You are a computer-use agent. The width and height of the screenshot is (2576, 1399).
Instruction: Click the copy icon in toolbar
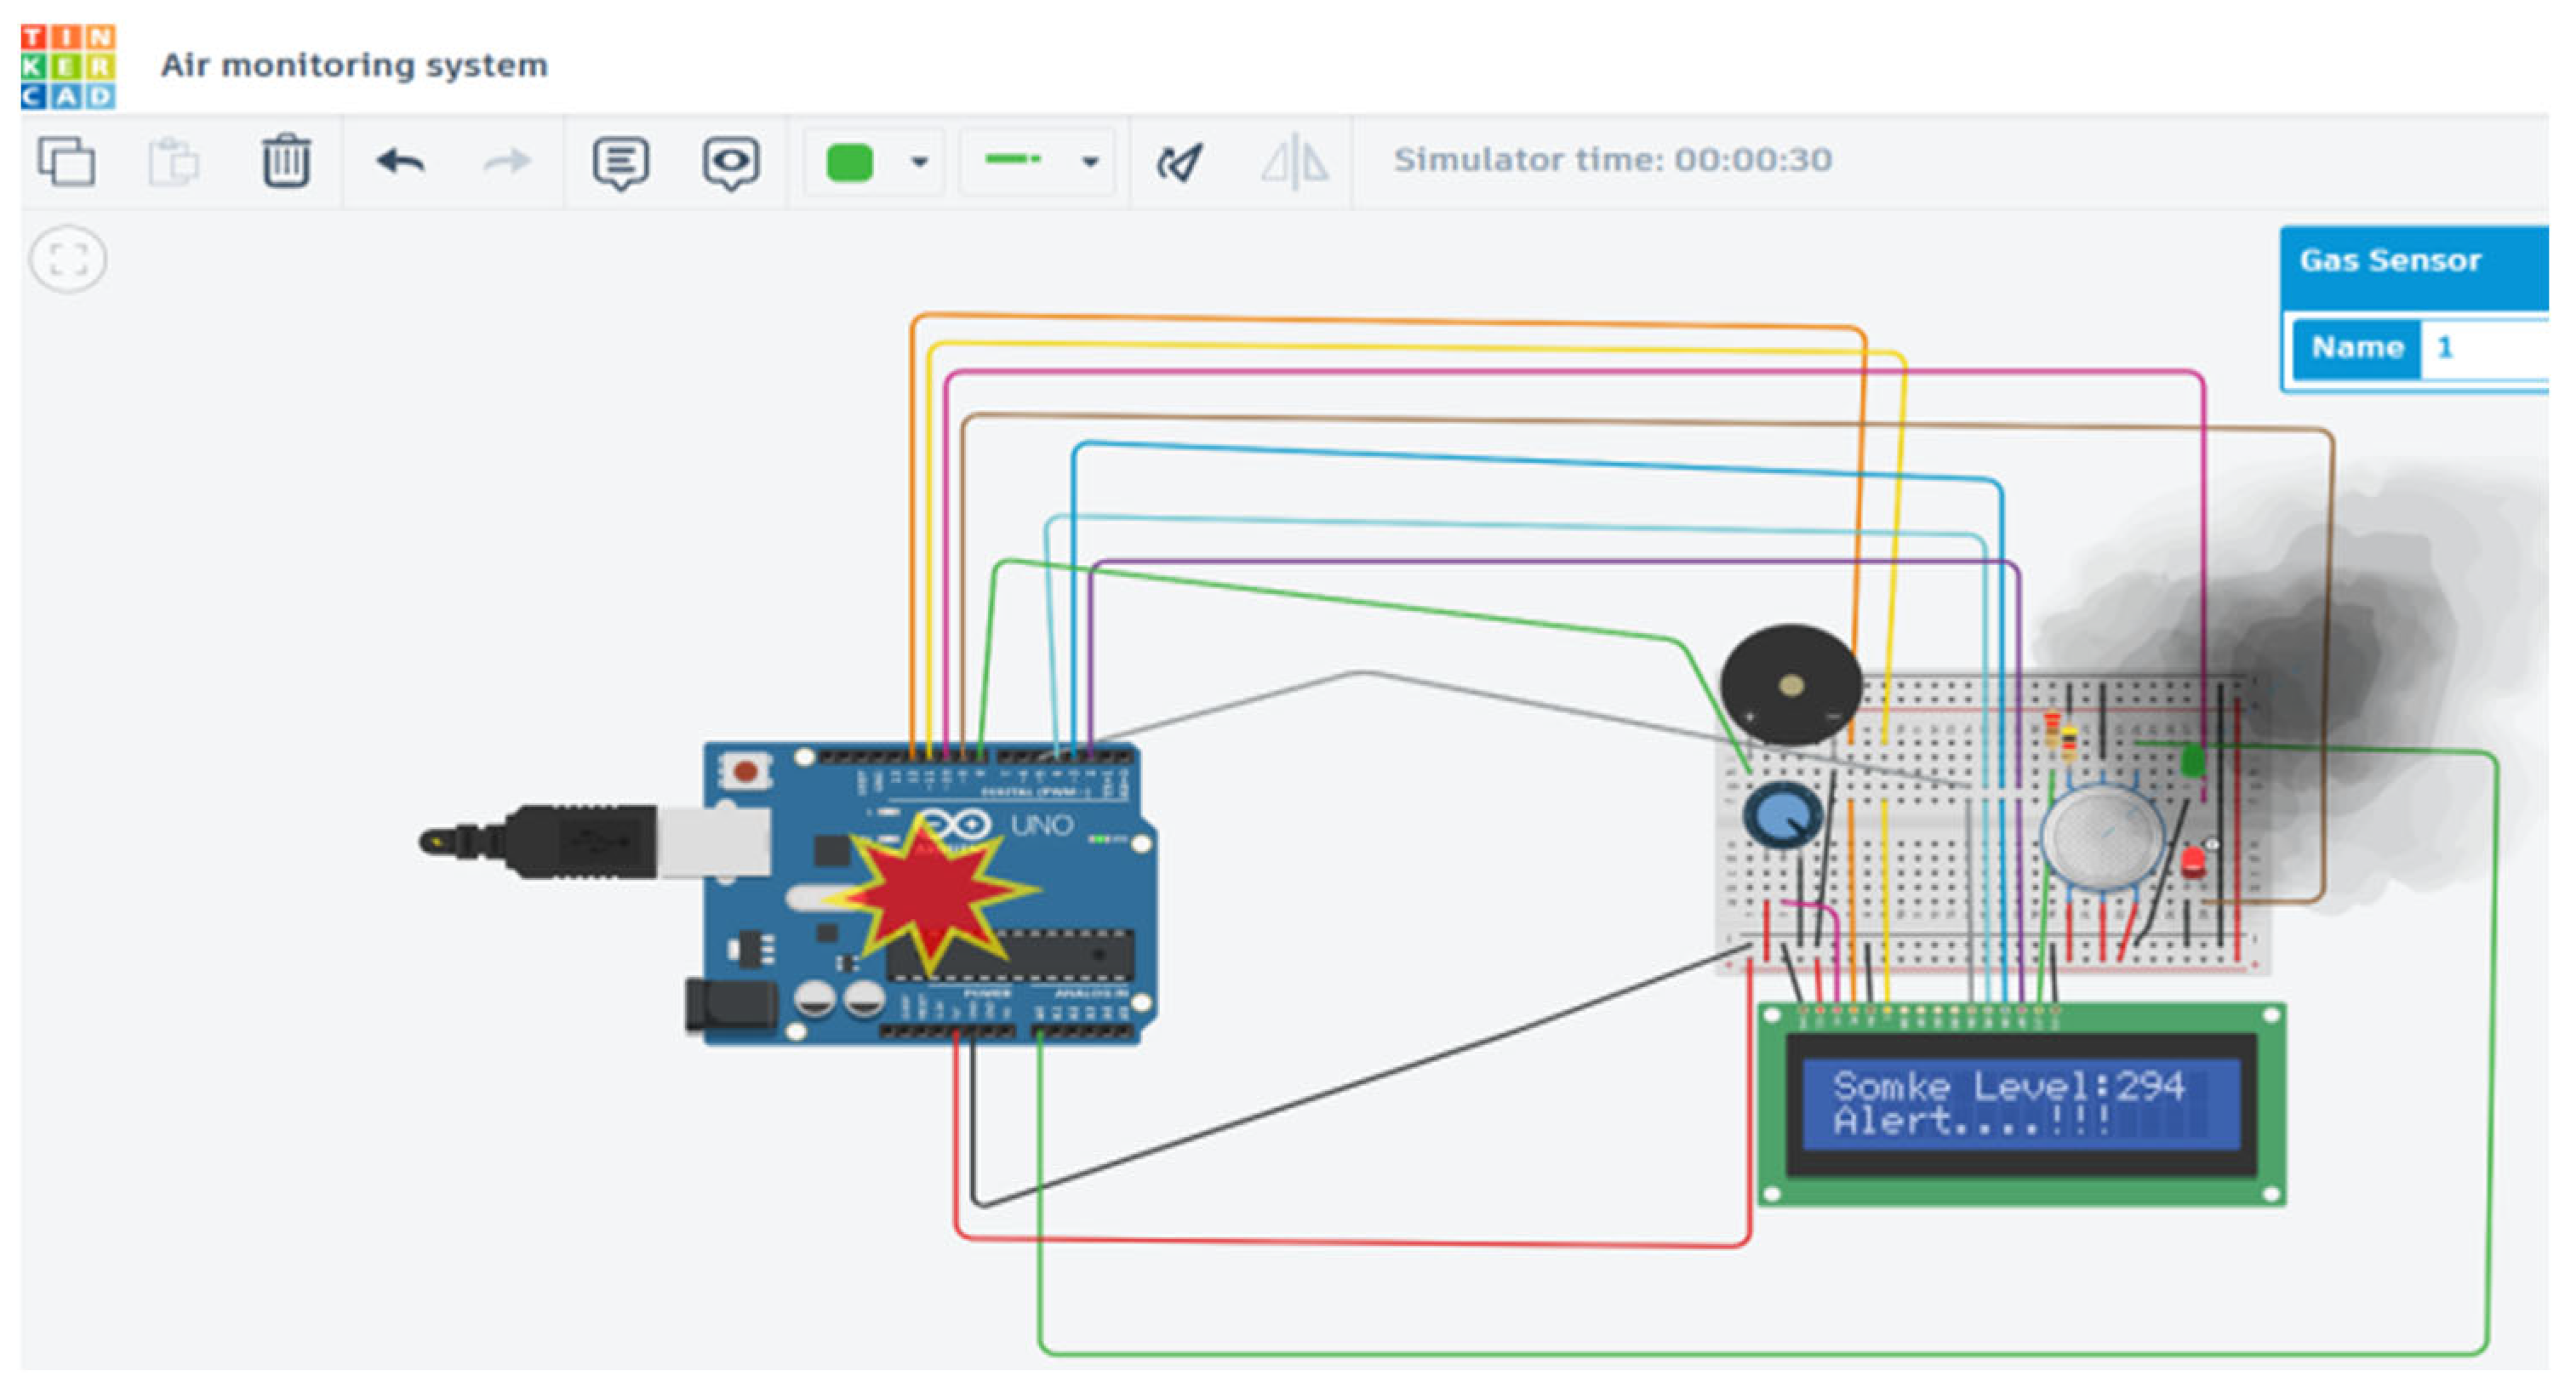[66, 161]
